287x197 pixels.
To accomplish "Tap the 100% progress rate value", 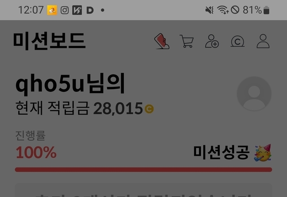I will (36, 152).
